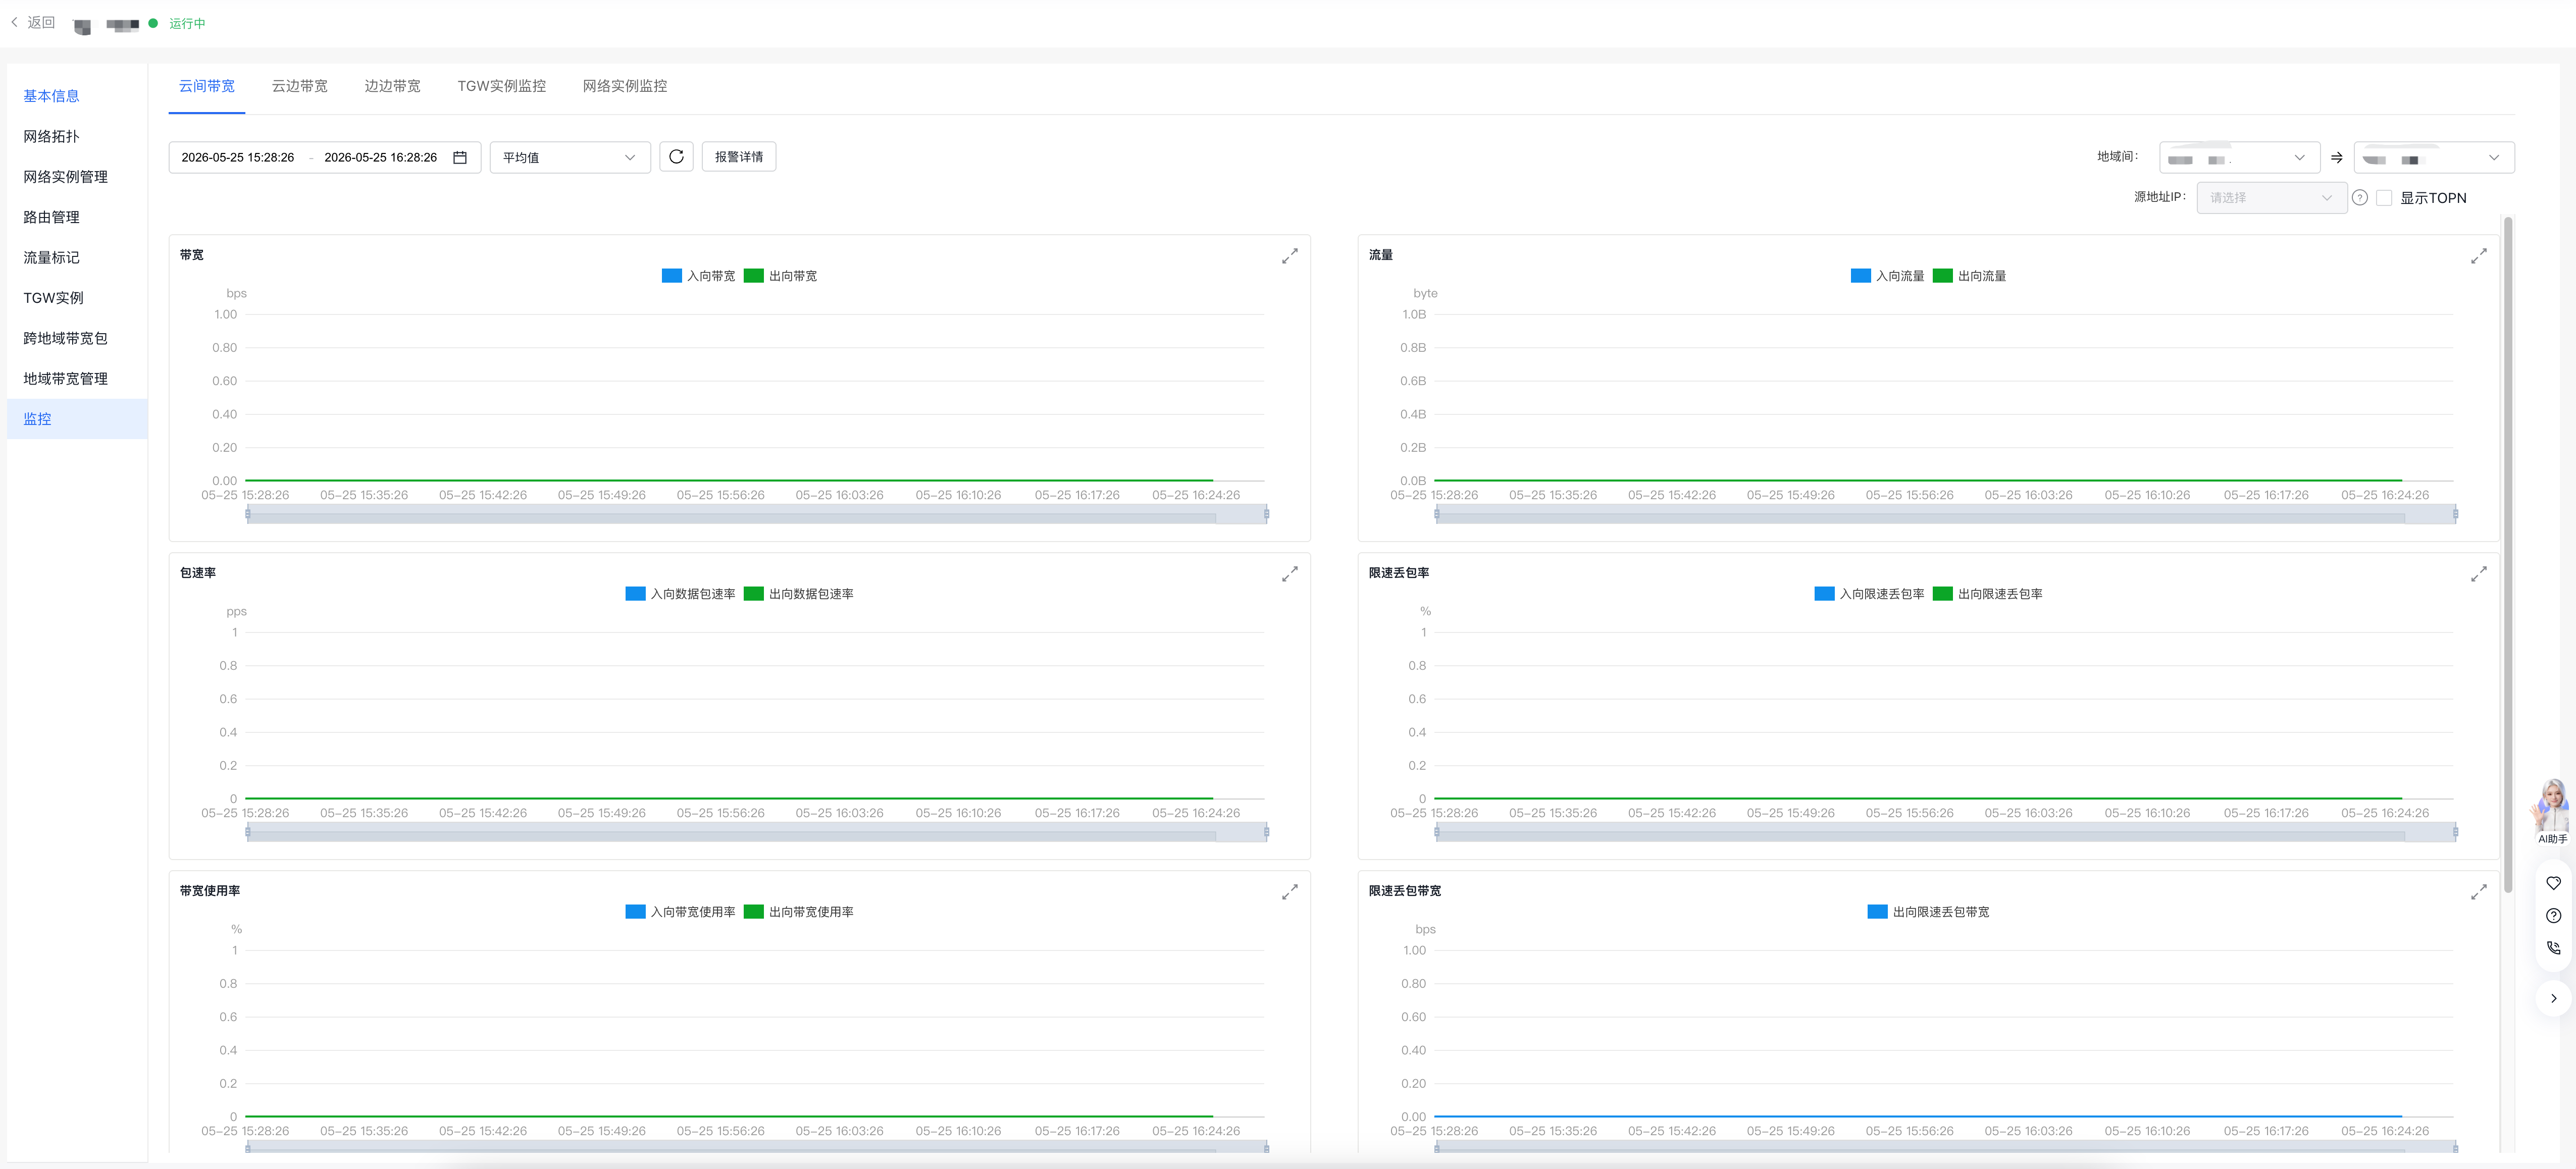This screenshot has width=2576, height=1169.
Task: Toggle 入向限速丢包率 legend series
Action: 1869,594
